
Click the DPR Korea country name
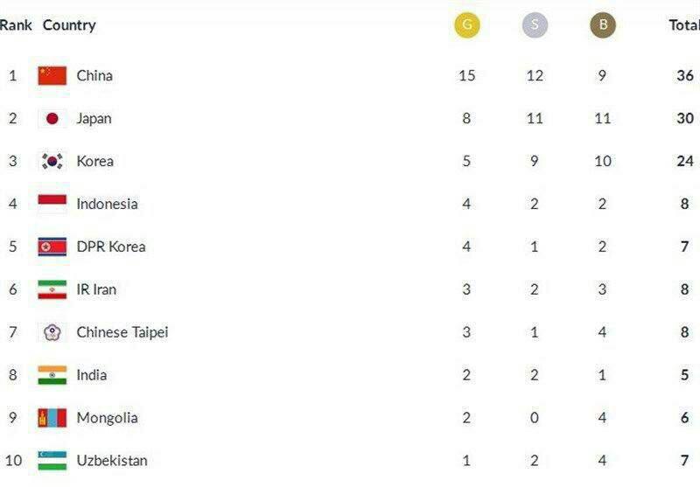click(111, 247)
